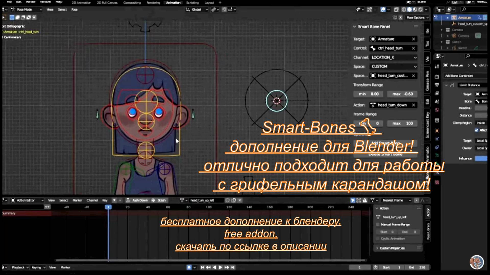Select Armature in the outliner
Viewport: 490px width, 275px height.
coord(464,18)
